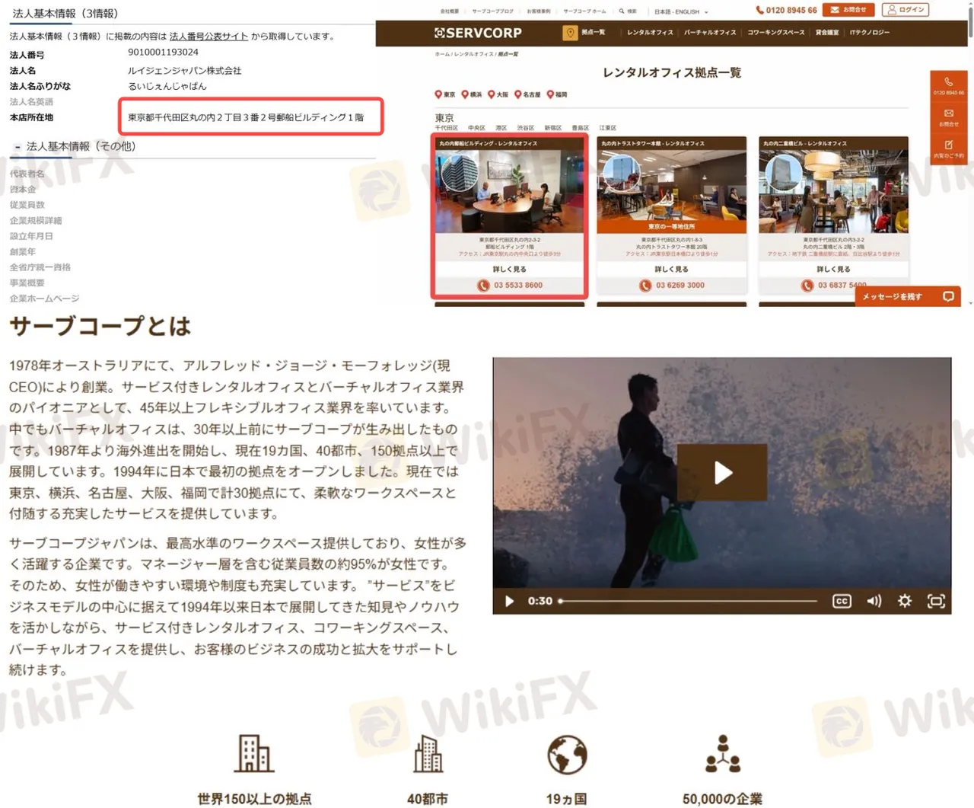Click the 法人番号 value 9010001193024

163,53
